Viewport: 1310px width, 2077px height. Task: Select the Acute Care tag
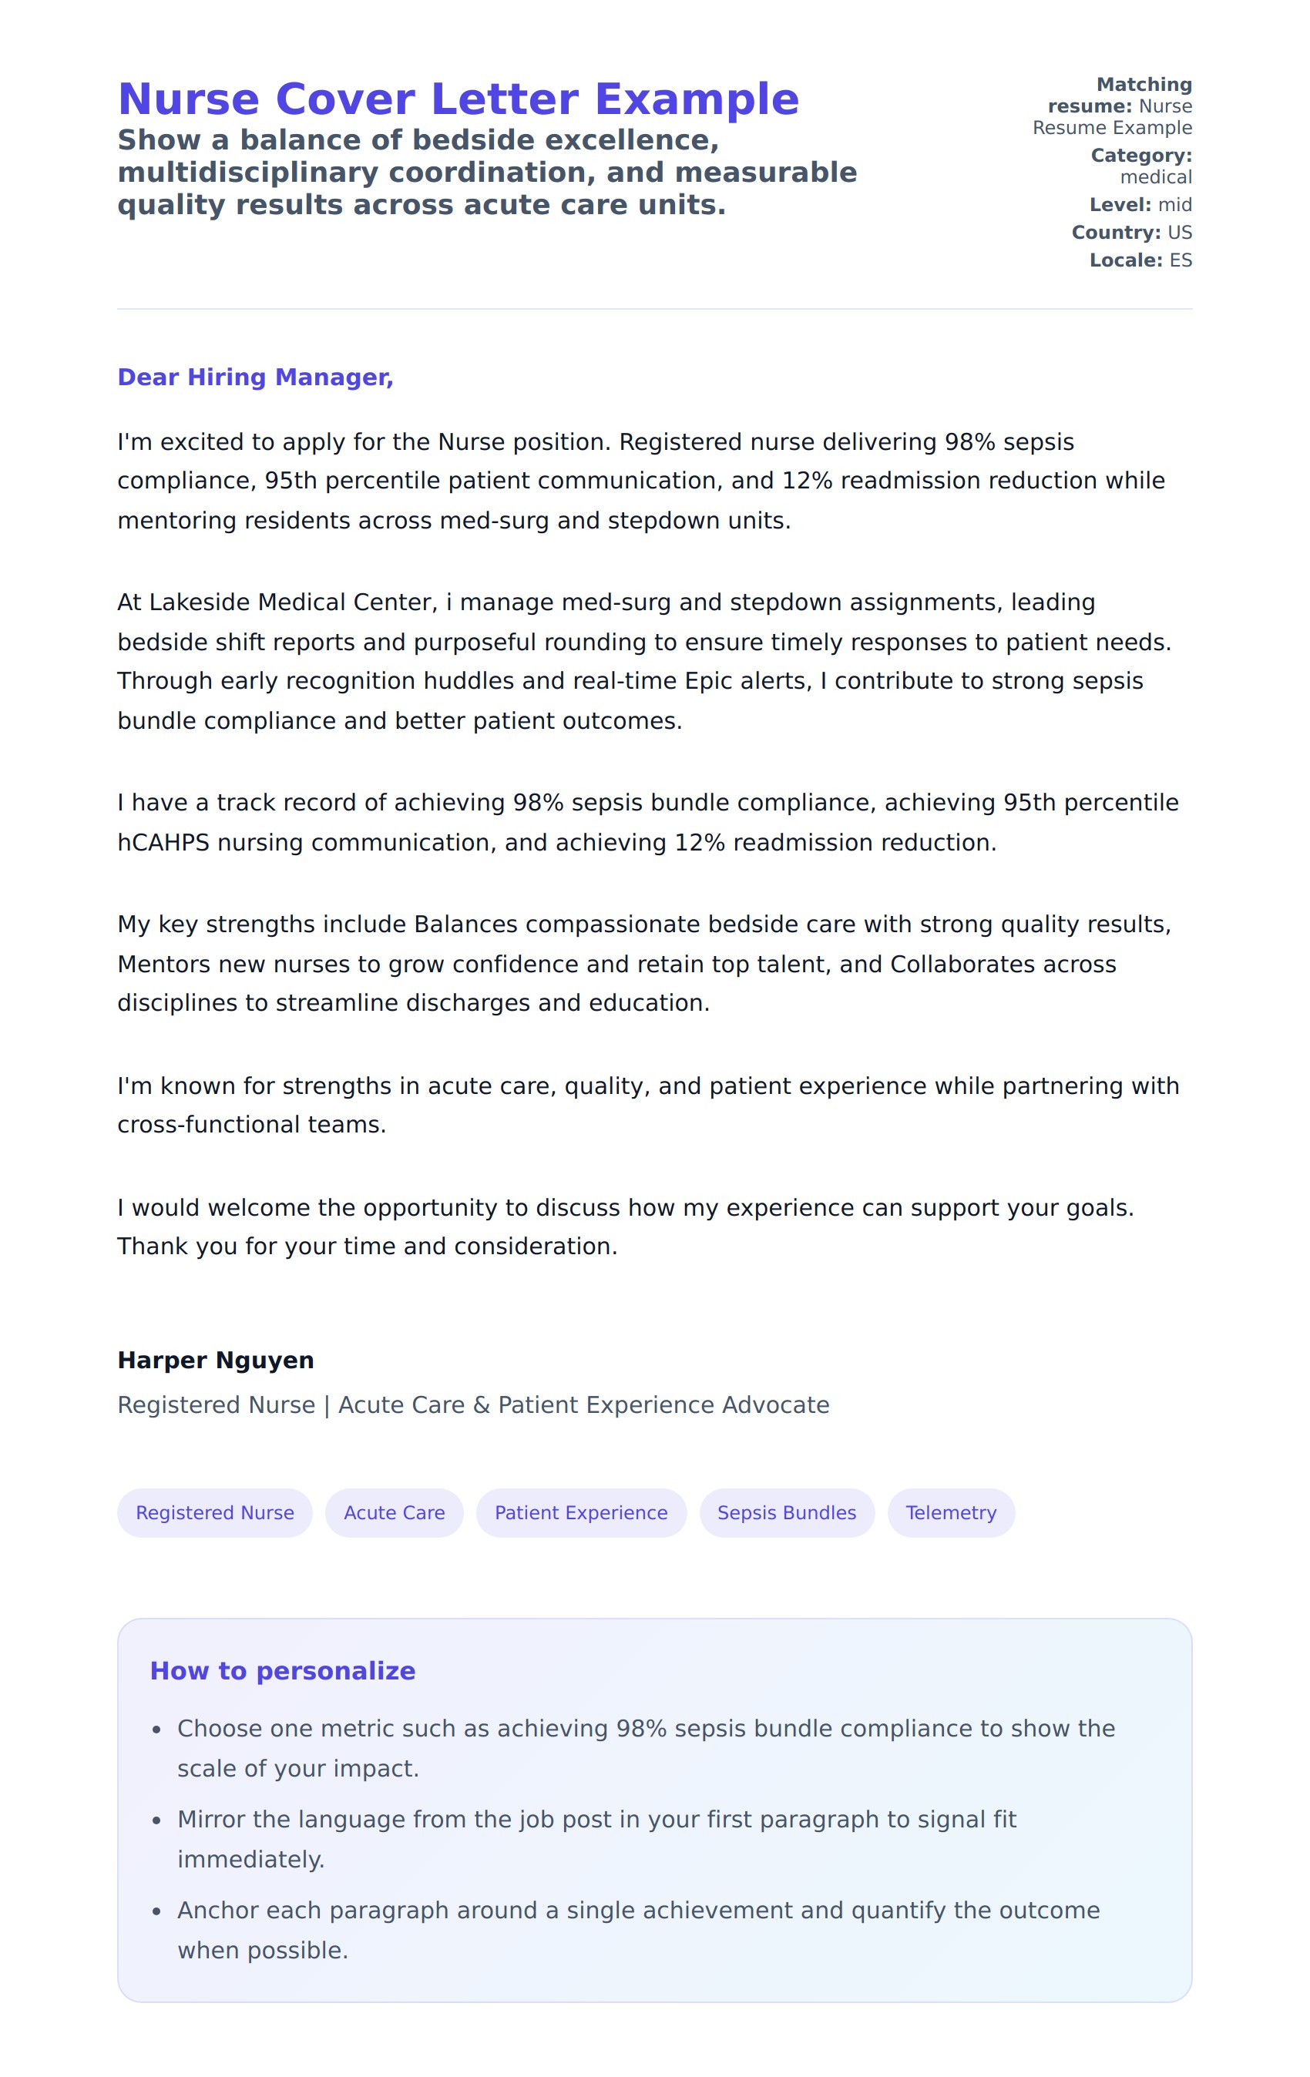(394, 1512)
